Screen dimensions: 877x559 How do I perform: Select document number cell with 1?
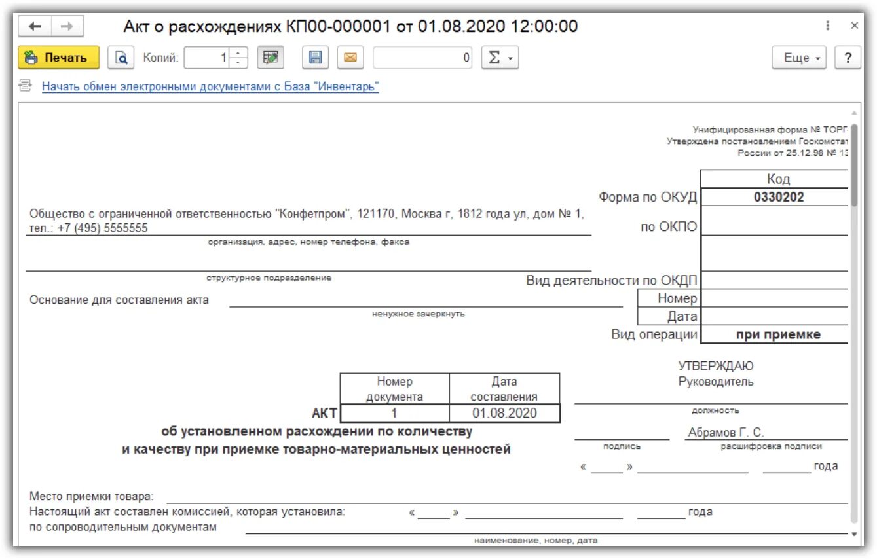pyautogui.click(x=395, y=413)
